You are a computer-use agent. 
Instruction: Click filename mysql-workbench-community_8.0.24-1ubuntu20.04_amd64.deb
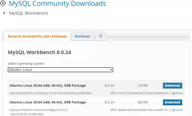click(x=50, y=93)
